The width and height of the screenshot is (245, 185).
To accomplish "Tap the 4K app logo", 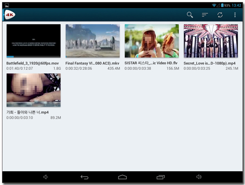I will (x=10, y=15).
